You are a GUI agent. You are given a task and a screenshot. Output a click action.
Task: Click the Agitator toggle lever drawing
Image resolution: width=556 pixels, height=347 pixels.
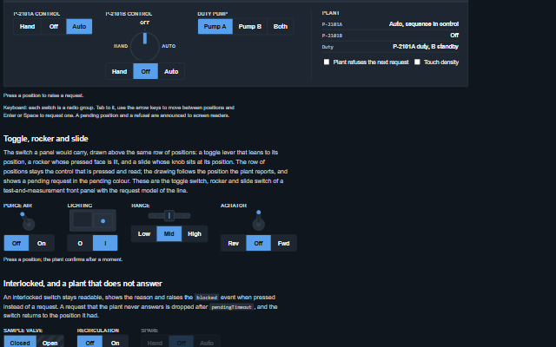tap(259, 220)
